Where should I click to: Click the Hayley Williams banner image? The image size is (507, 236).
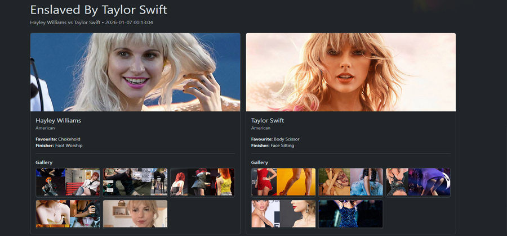135,72
